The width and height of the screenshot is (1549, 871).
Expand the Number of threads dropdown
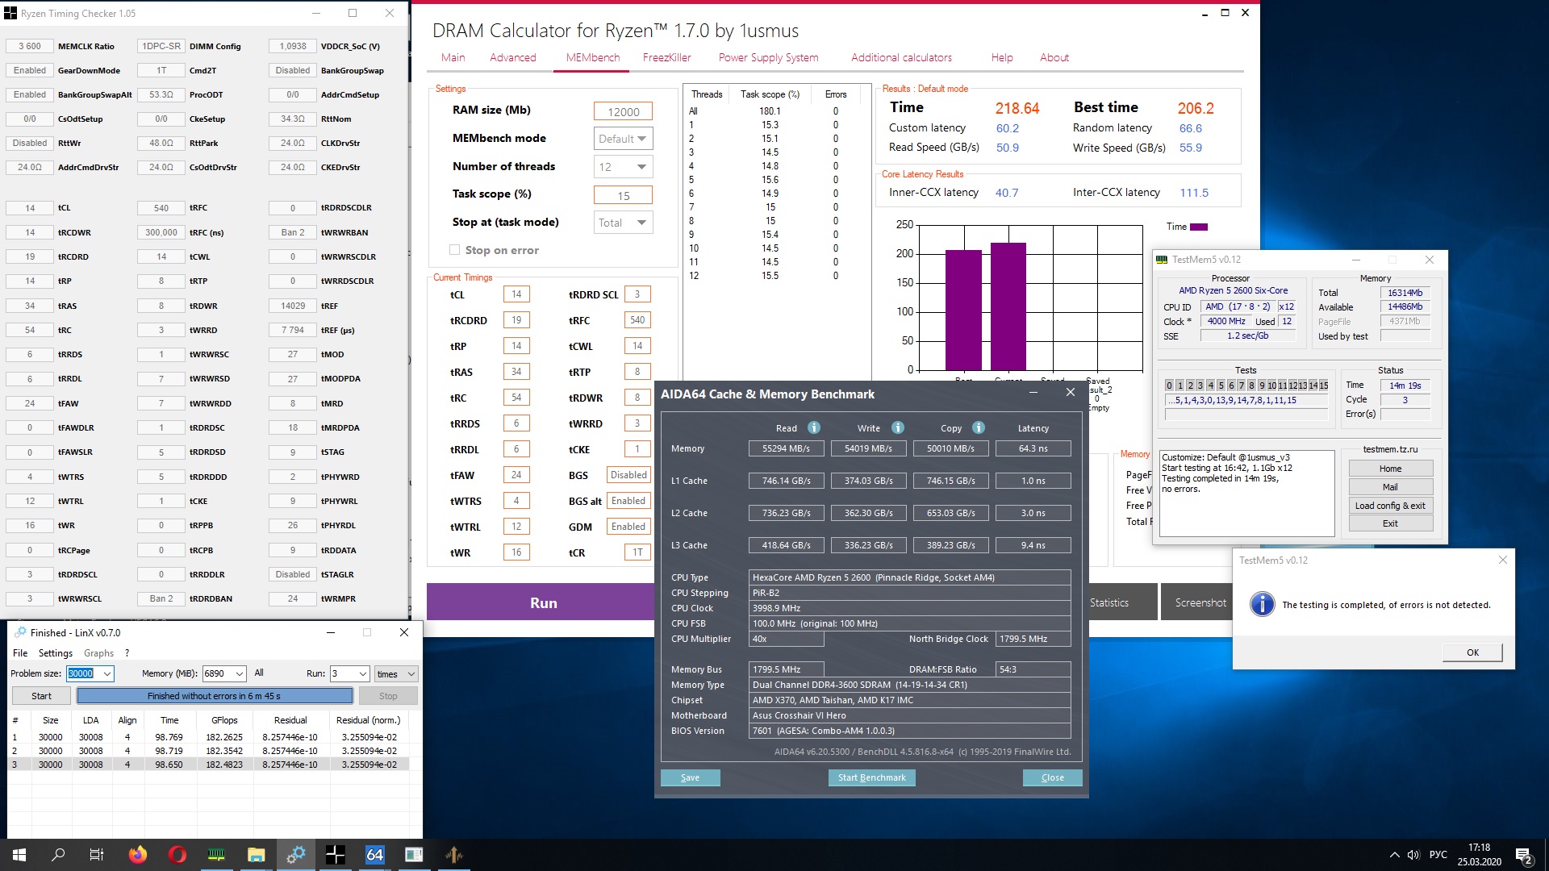click(x=623, y=167)
